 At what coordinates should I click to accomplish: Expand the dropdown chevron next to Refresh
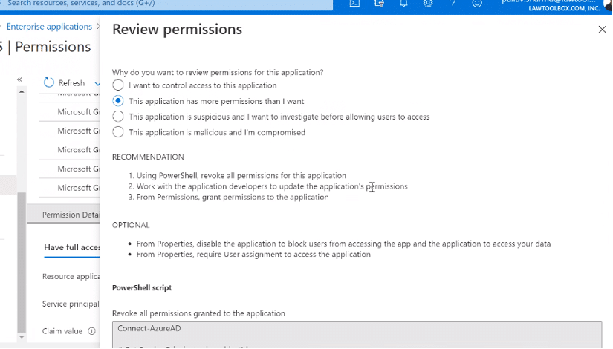point(97,83)
